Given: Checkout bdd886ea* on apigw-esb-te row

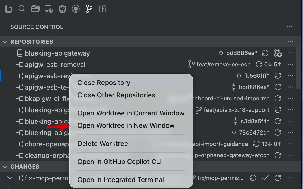Looking at the screenshot, I should point(250,87).
